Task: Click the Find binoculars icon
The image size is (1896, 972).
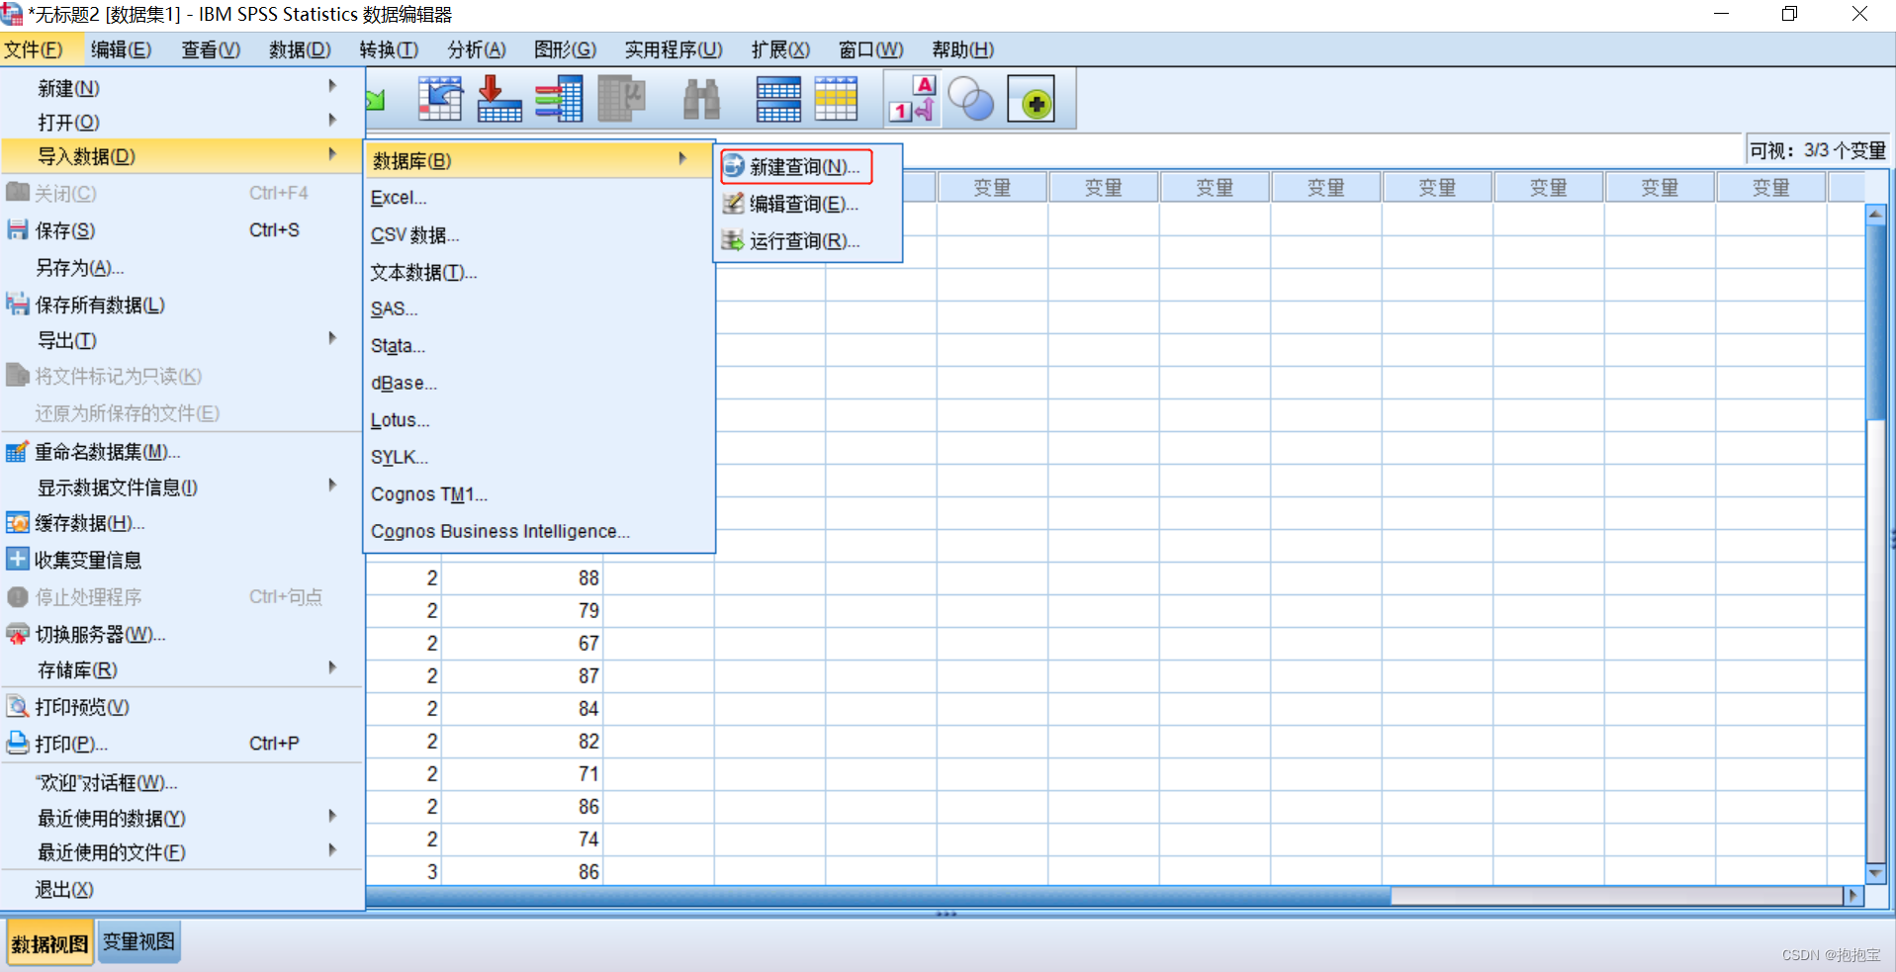Action: (701, 99)
